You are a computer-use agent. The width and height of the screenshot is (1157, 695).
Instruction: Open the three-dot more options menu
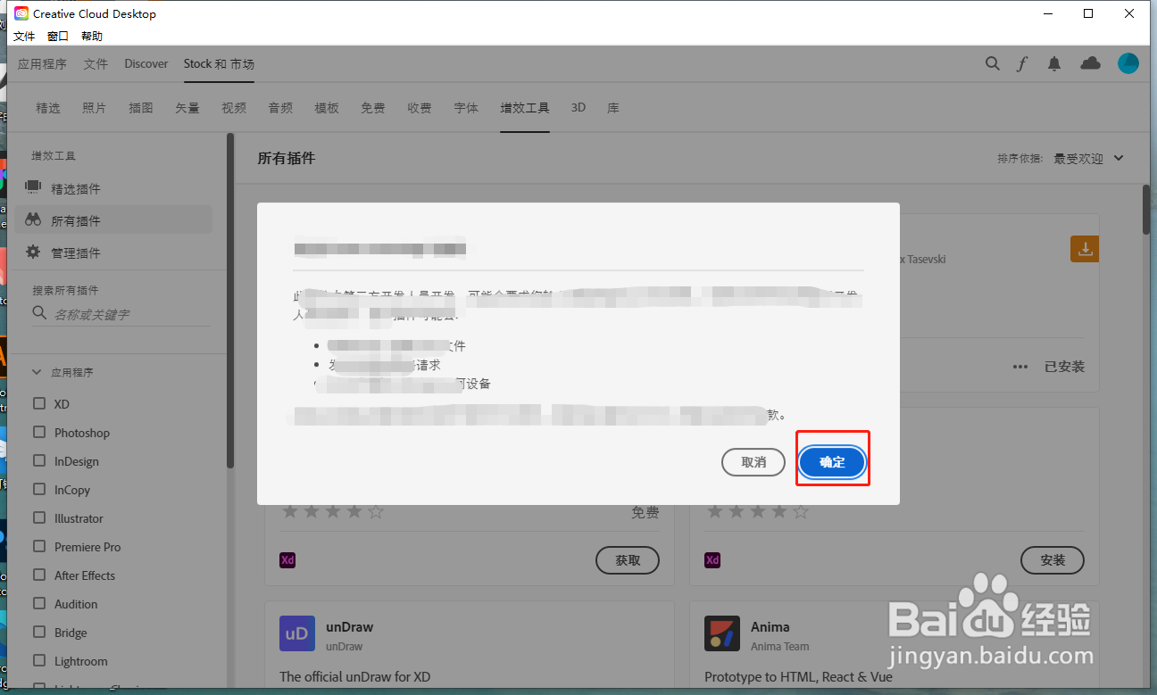(1020, 367)
